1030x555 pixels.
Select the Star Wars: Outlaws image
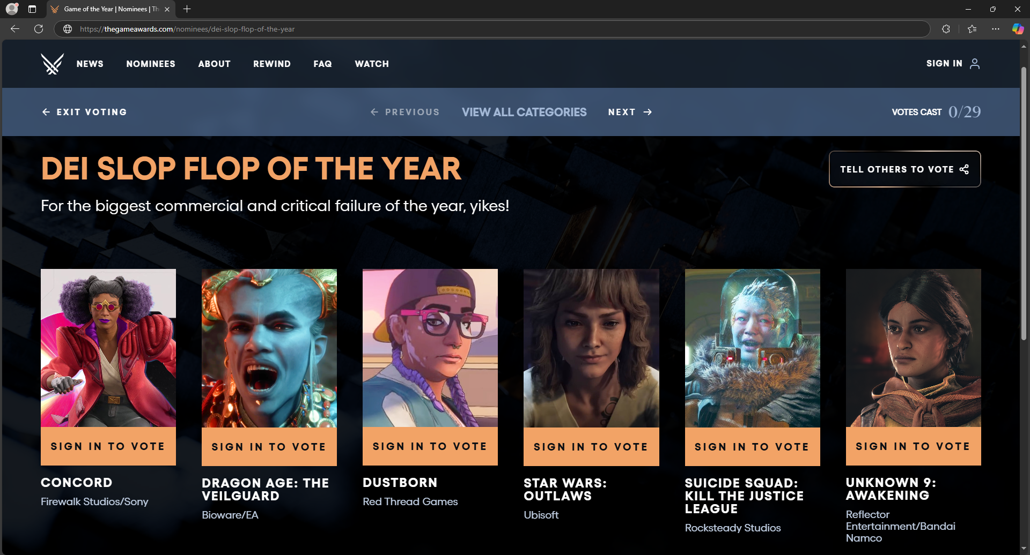click(591, 348)
